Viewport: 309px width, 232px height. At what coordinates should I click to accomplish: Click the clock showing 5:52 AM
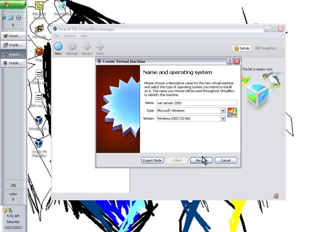coord(13,216)
